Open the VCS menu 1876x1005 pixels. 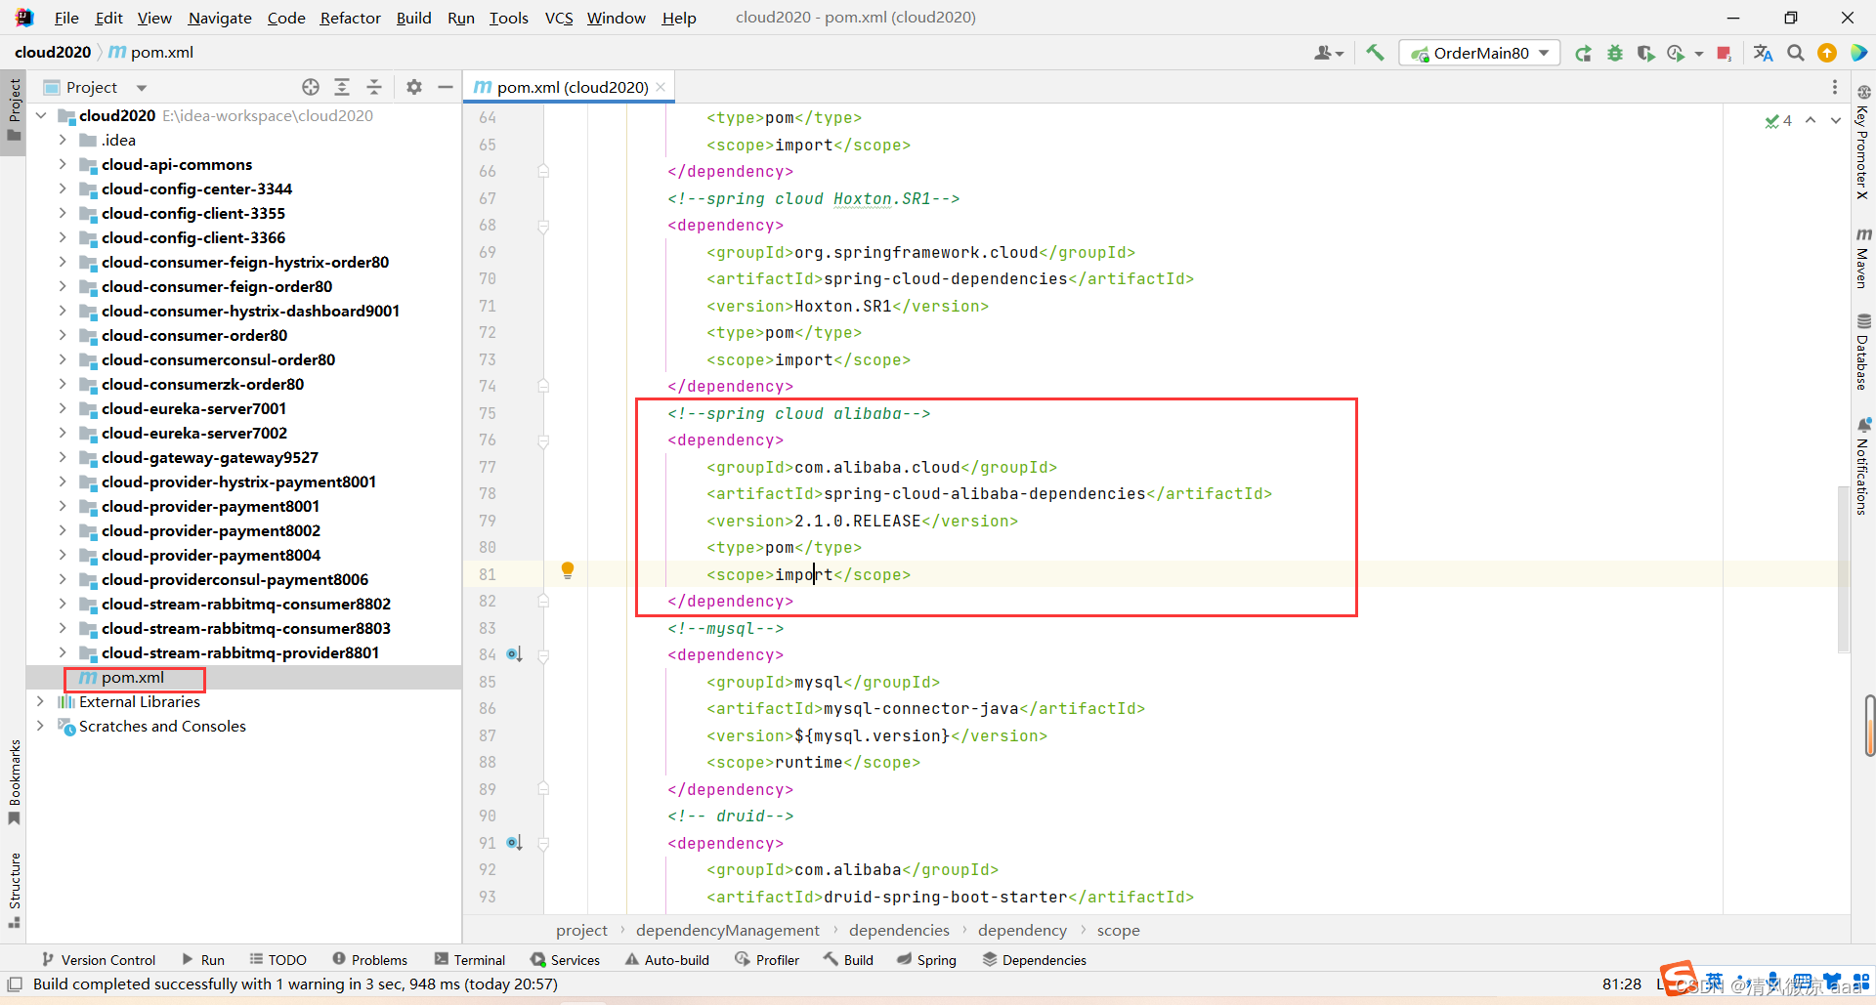click(x=559, y=18)
